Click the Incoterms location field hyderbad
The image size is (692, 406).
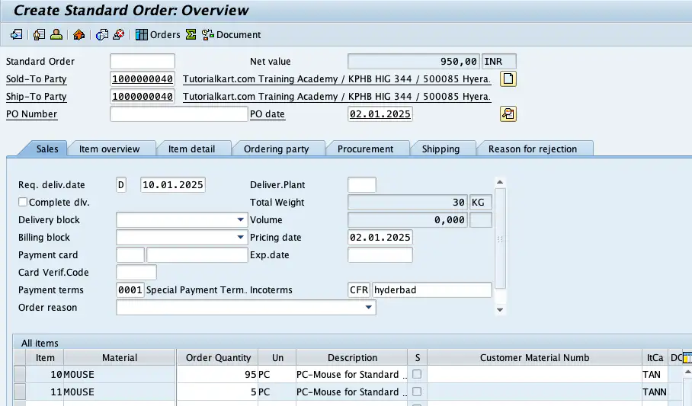tap(431, 290)
